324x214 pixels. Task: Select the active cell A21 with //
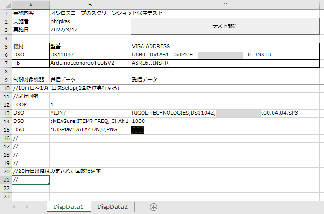[x=31, y=180]
